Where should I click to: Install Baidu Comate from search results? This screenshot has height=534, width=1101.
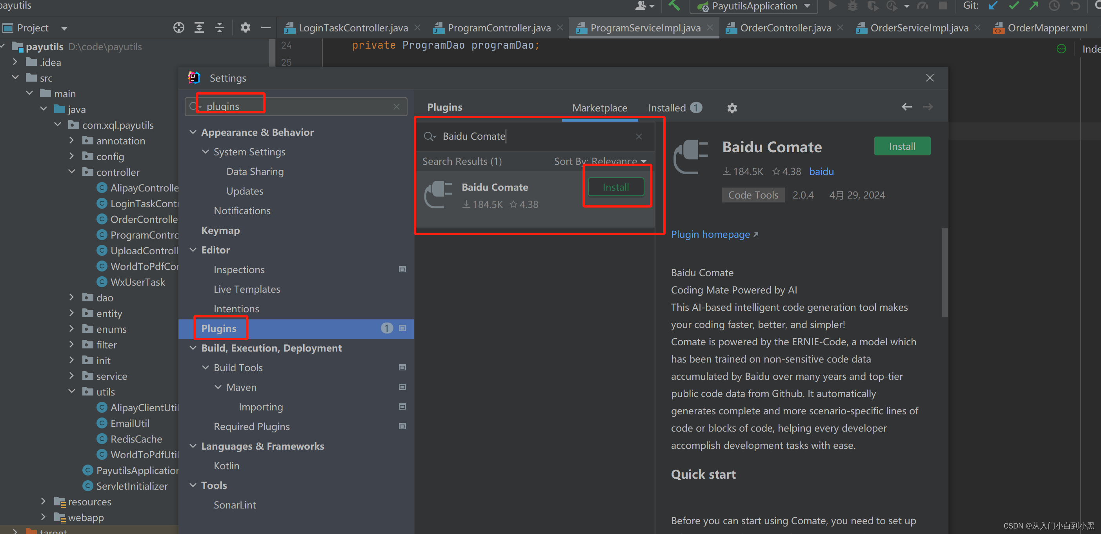click(615, 187)
